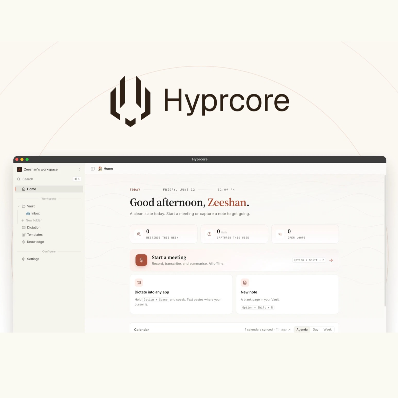
Task: Click the Knowledge graph icon
Action: pos(24,242)
